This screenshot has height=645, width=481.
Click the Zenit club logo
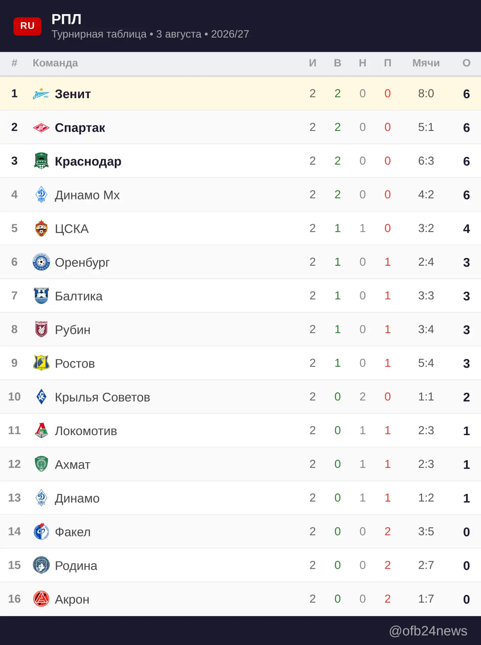click(x=41, y=94)
